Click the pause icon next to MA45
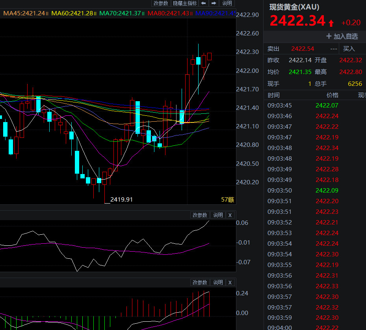Viewport: 366px width, 330px height. (47, 13)
